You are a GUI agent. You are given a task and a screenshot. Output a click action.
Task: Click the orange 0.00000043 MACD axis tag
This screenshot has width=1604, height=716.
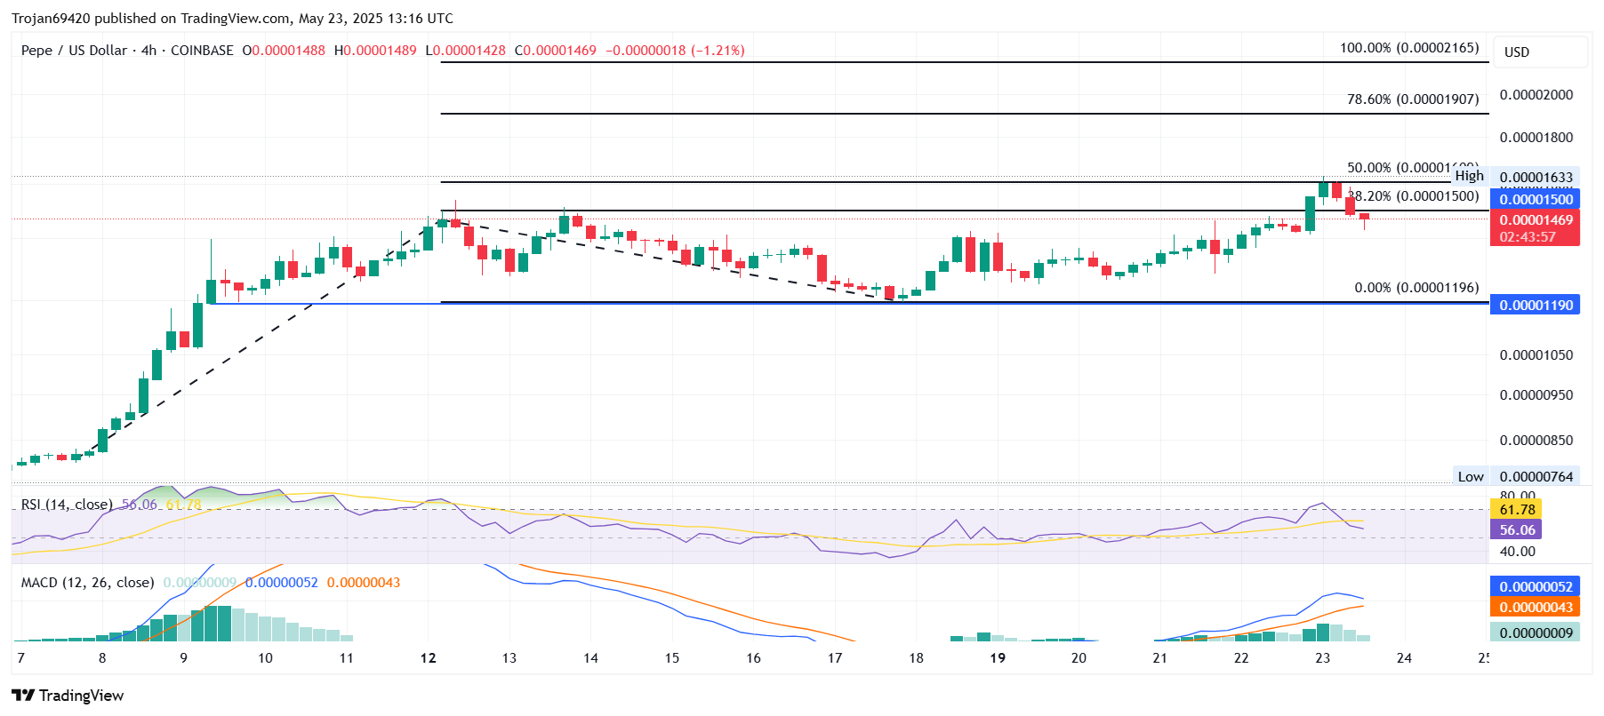click(1536, 608)
